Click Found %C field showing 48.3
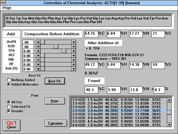 pyautogui.click(x=91, y=90)
